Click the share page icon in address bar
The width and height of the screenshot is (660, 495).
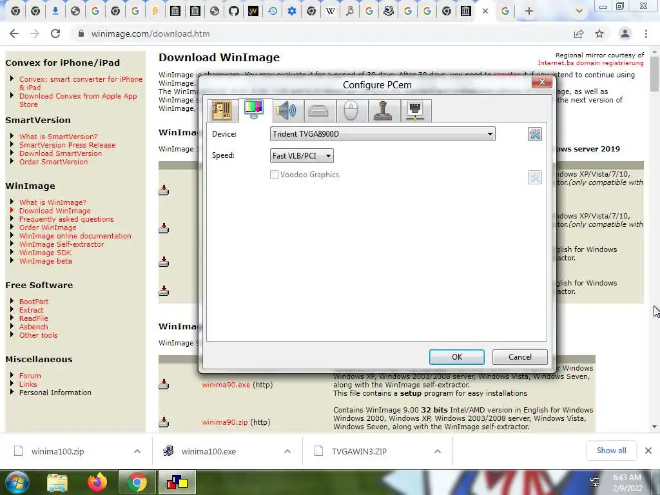(x=579, y=34)
